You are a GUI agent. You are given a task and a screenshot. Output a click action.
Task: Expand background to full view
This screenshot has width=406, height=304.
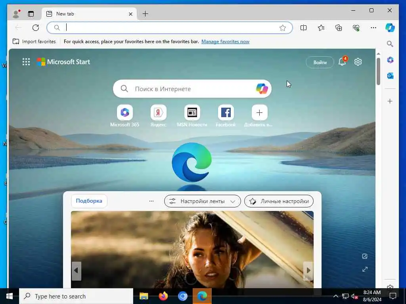click(365, 269)
